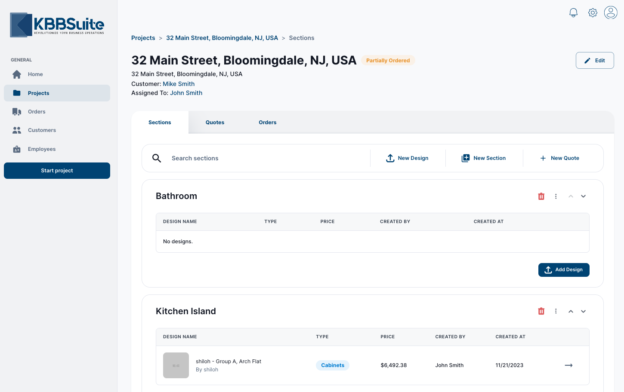Click the arrow to open shiloh design
Screen dimensions: 624x392
coord(568,365)
